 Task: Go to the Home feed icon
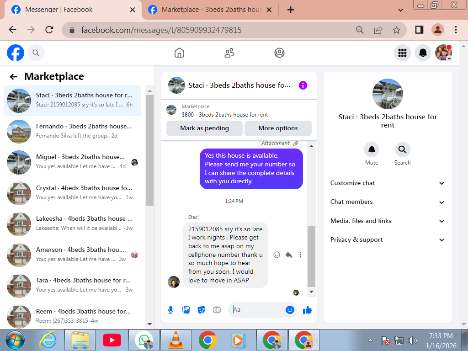(179, 53)
